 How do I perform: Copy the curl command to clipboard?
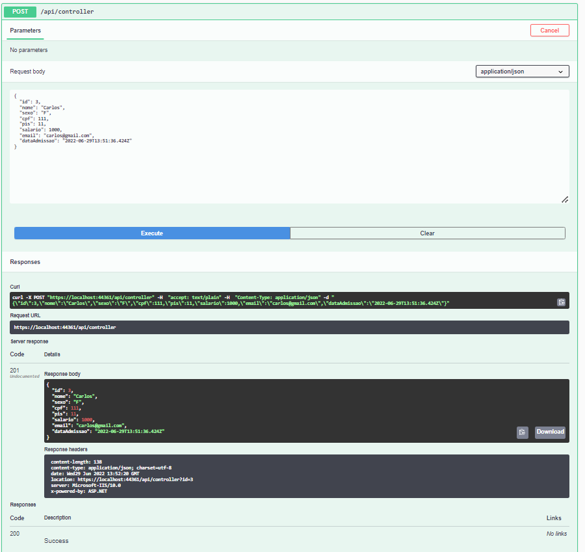click(x=561, y=302)
